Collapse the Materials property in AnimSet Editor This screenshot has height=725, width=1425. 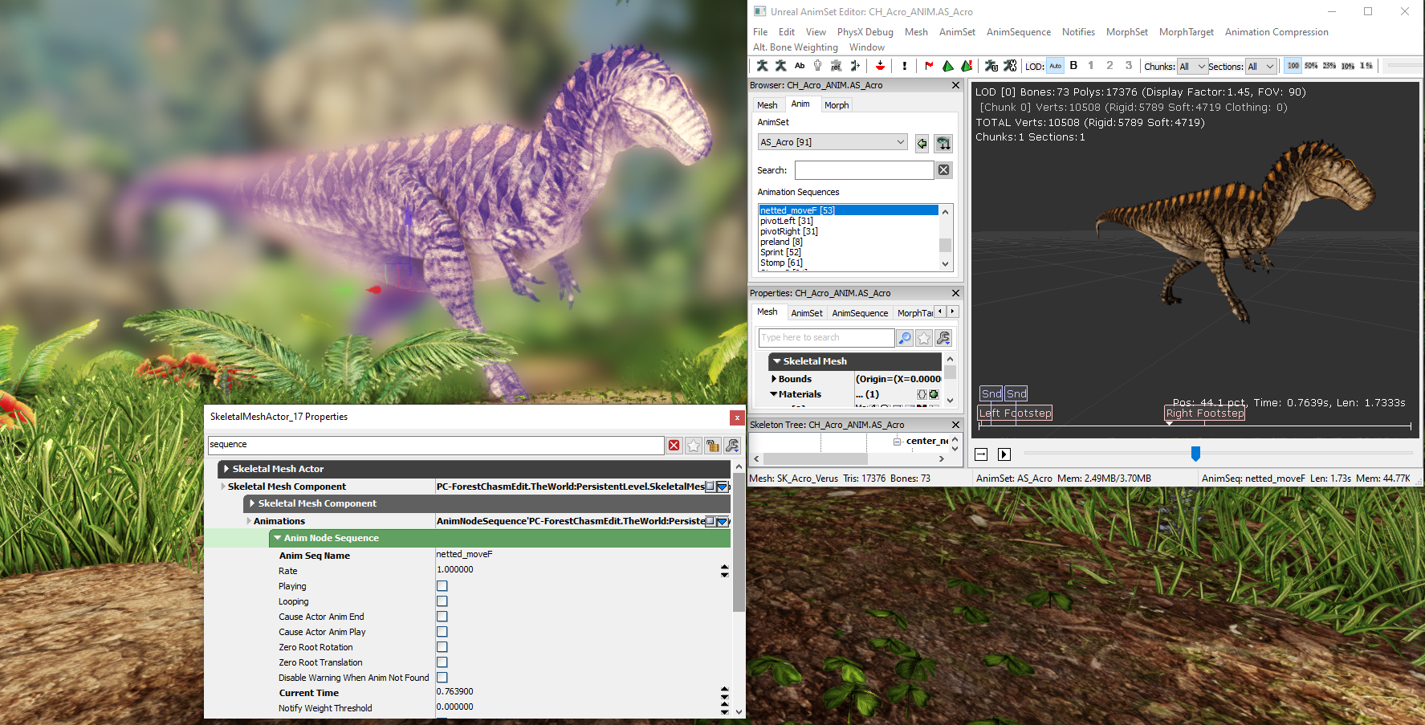pyautogui.click(x=774, y=394)
